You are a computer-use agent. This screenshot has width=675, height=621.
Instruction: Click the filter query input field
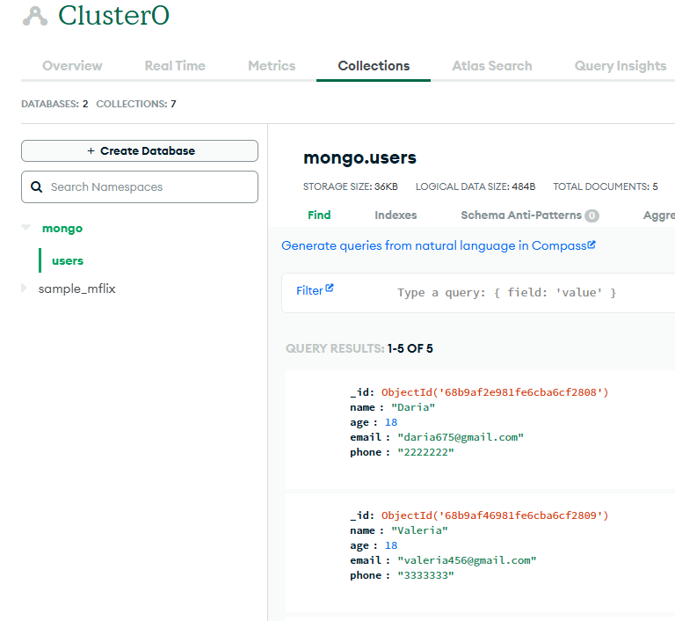[x=527, y=292]
